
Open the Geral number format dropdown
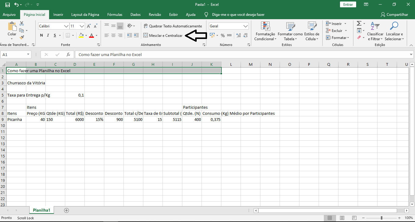246,26
